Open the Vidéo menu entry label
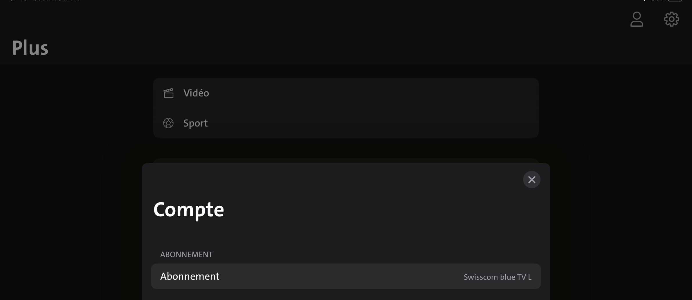Screen dimensions: 692x300 tap(196, 93)
